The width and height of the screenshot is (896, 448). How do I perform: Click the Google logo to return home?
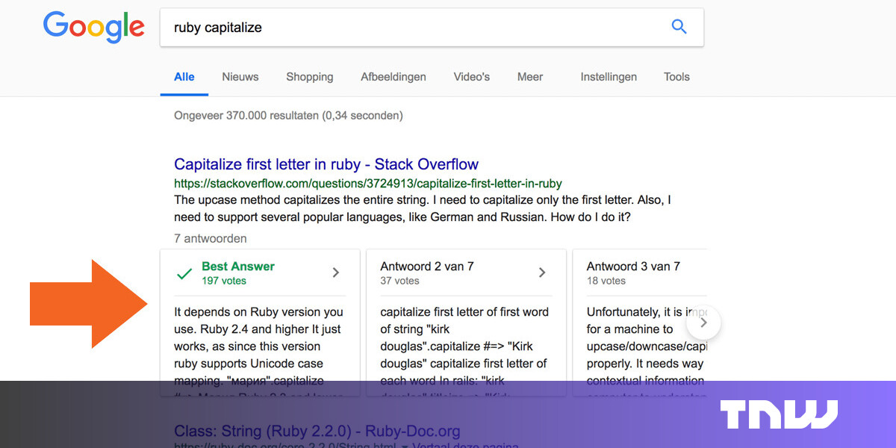(93, 27)
